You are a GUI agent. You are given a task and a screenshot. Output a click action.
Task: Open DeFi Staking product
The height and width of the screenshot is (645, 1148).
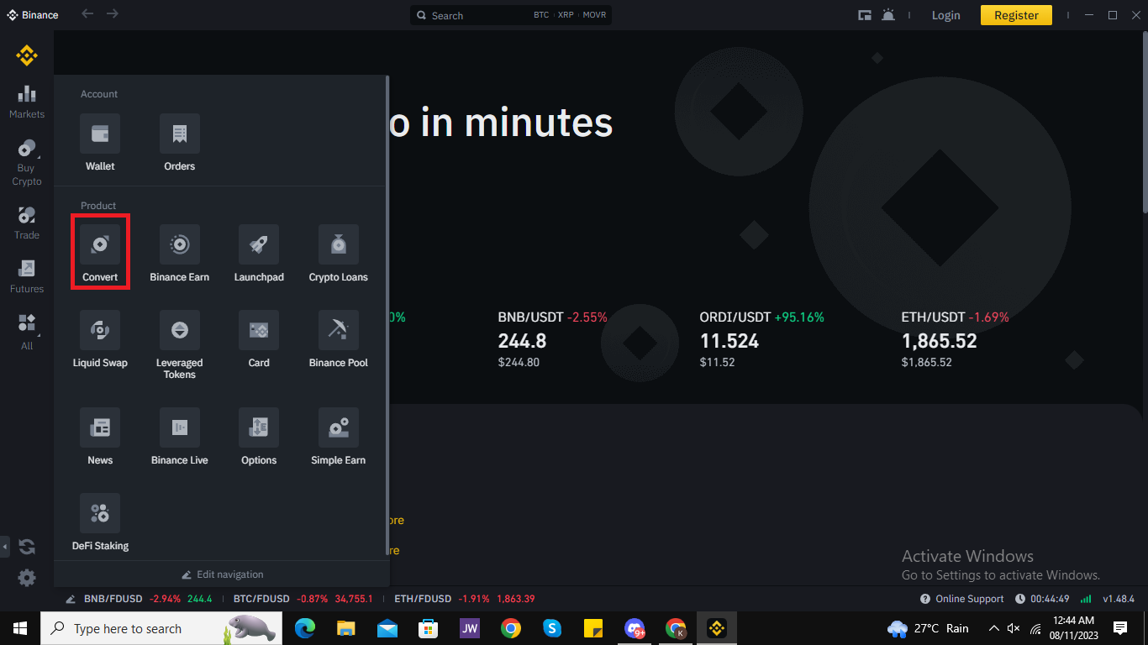click(100, 522)
